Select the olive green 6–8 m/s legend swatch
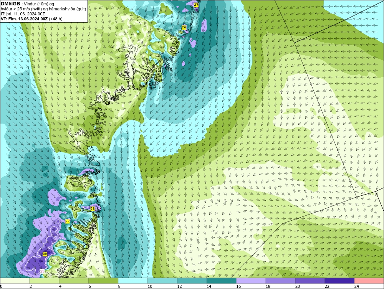 click(103, 281)
